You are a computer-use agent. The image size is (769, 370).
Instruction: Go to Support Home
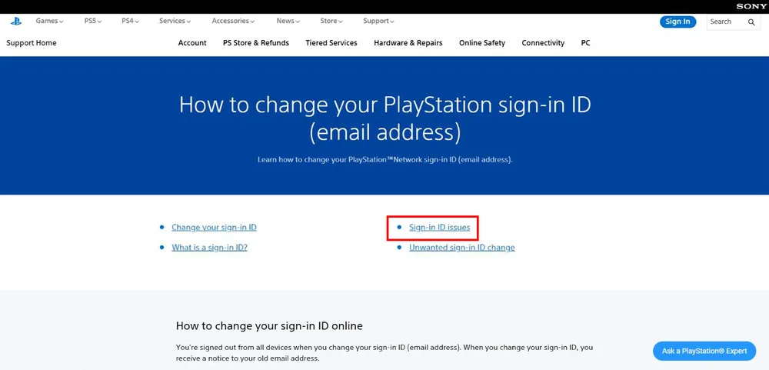pyautogui.click(x=32, y=43)
